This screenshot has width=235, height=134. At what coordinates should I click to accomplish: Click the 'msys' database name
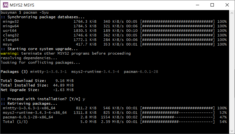[x=7, y=45]
